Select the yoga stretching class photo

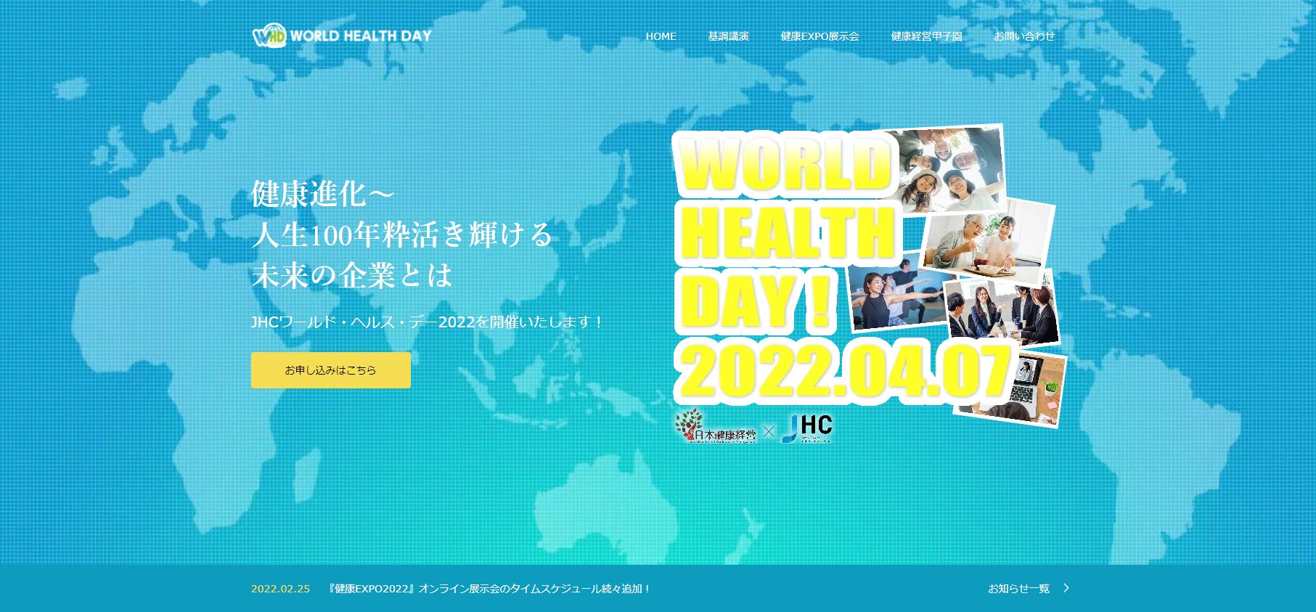(893, 296)
